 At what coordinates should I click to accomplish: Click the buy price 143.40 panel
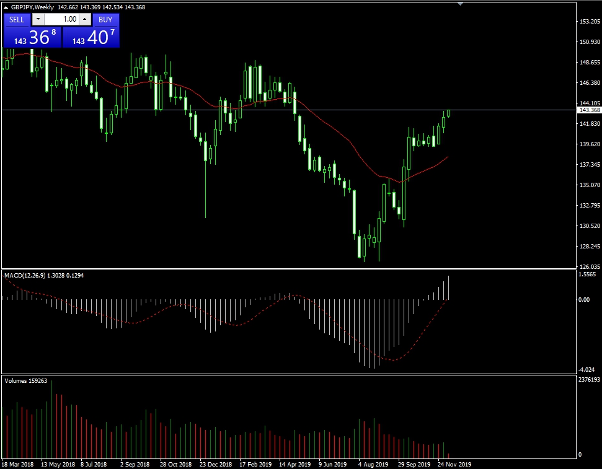[x=91, y=38]
